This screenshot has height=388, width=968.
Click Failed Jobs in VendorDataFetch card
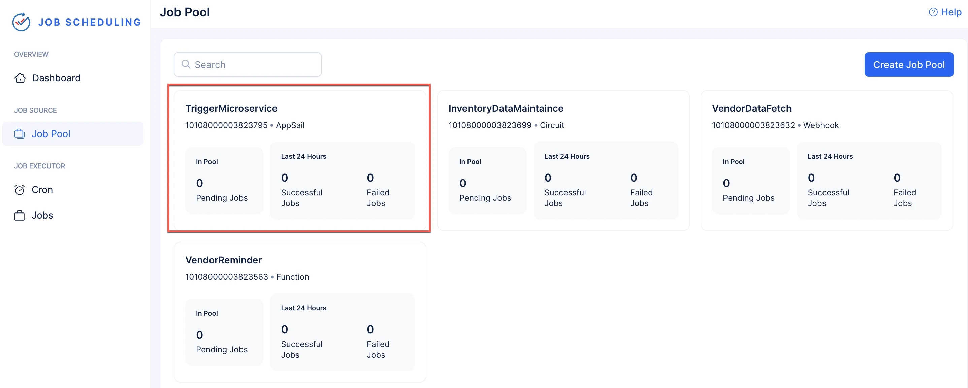tap(904, 198)
